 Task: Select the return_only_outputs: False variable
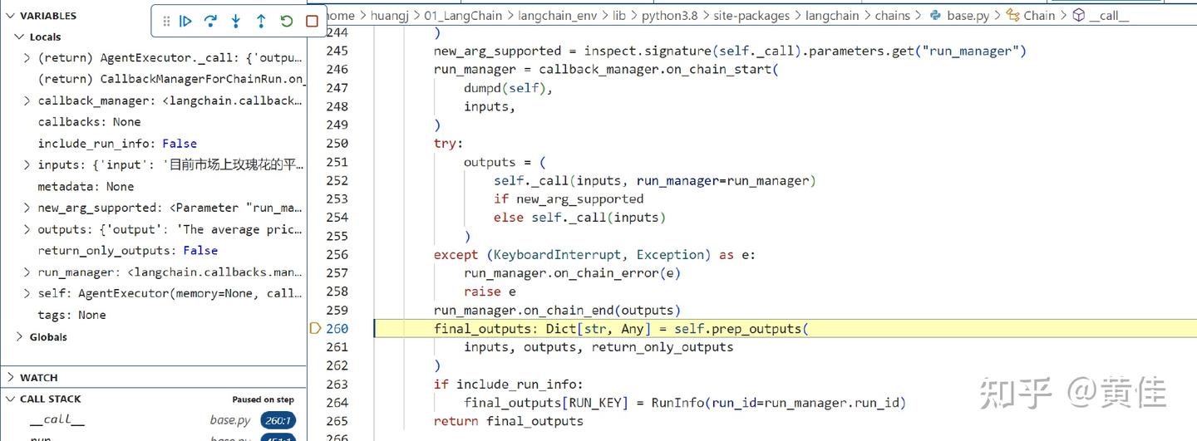coord(153,251)
